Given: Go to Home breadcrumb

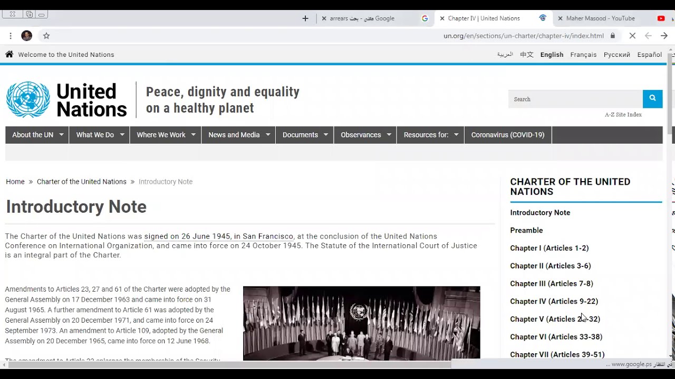Looking at the screenshot, I should point(15,182).
